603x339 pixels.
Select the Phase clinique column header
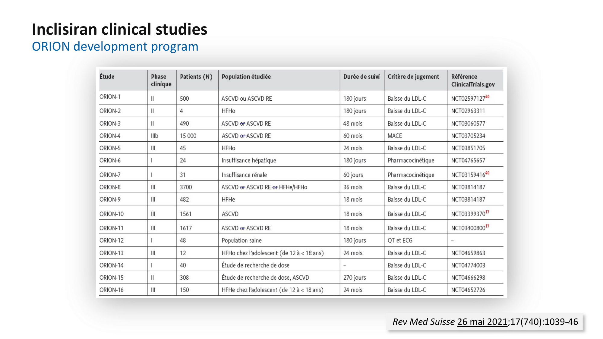click(x=161, y=80)
